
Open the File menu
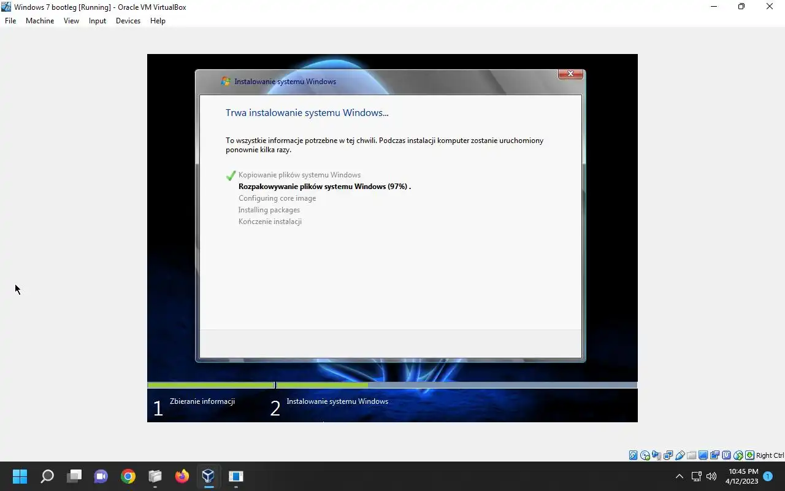point(10,21)
